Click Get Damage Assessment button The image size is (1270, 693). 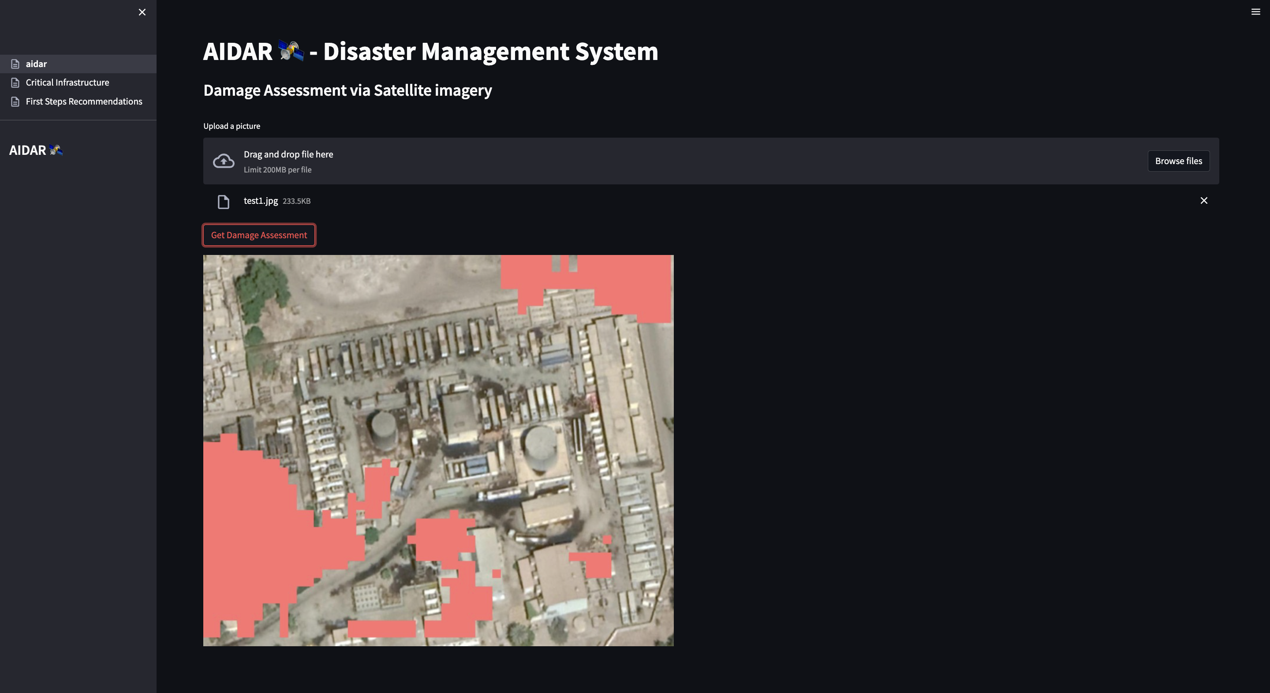(x=259, y=235)
